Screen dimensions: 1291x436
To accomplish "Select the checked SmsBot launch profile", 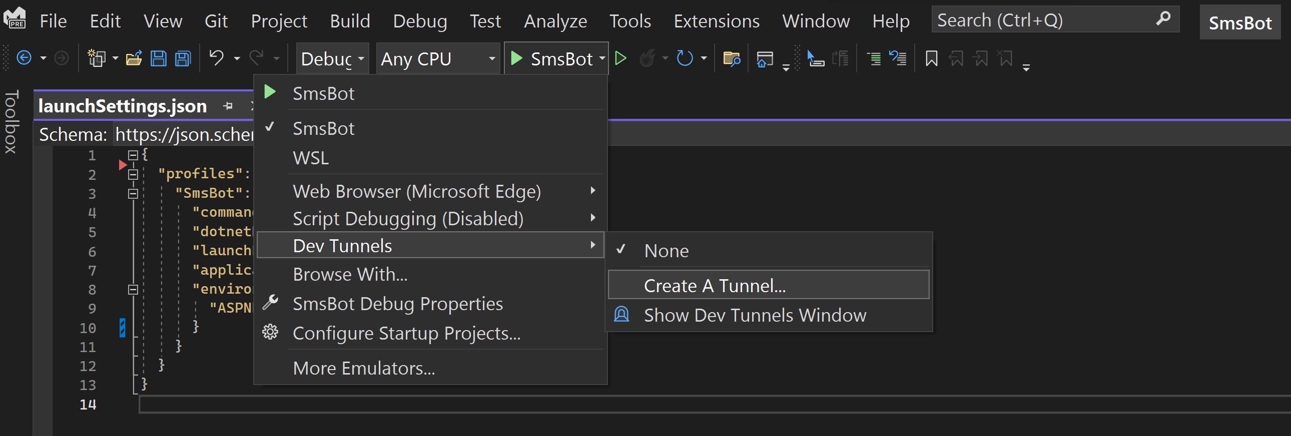I will pos(430,128).
